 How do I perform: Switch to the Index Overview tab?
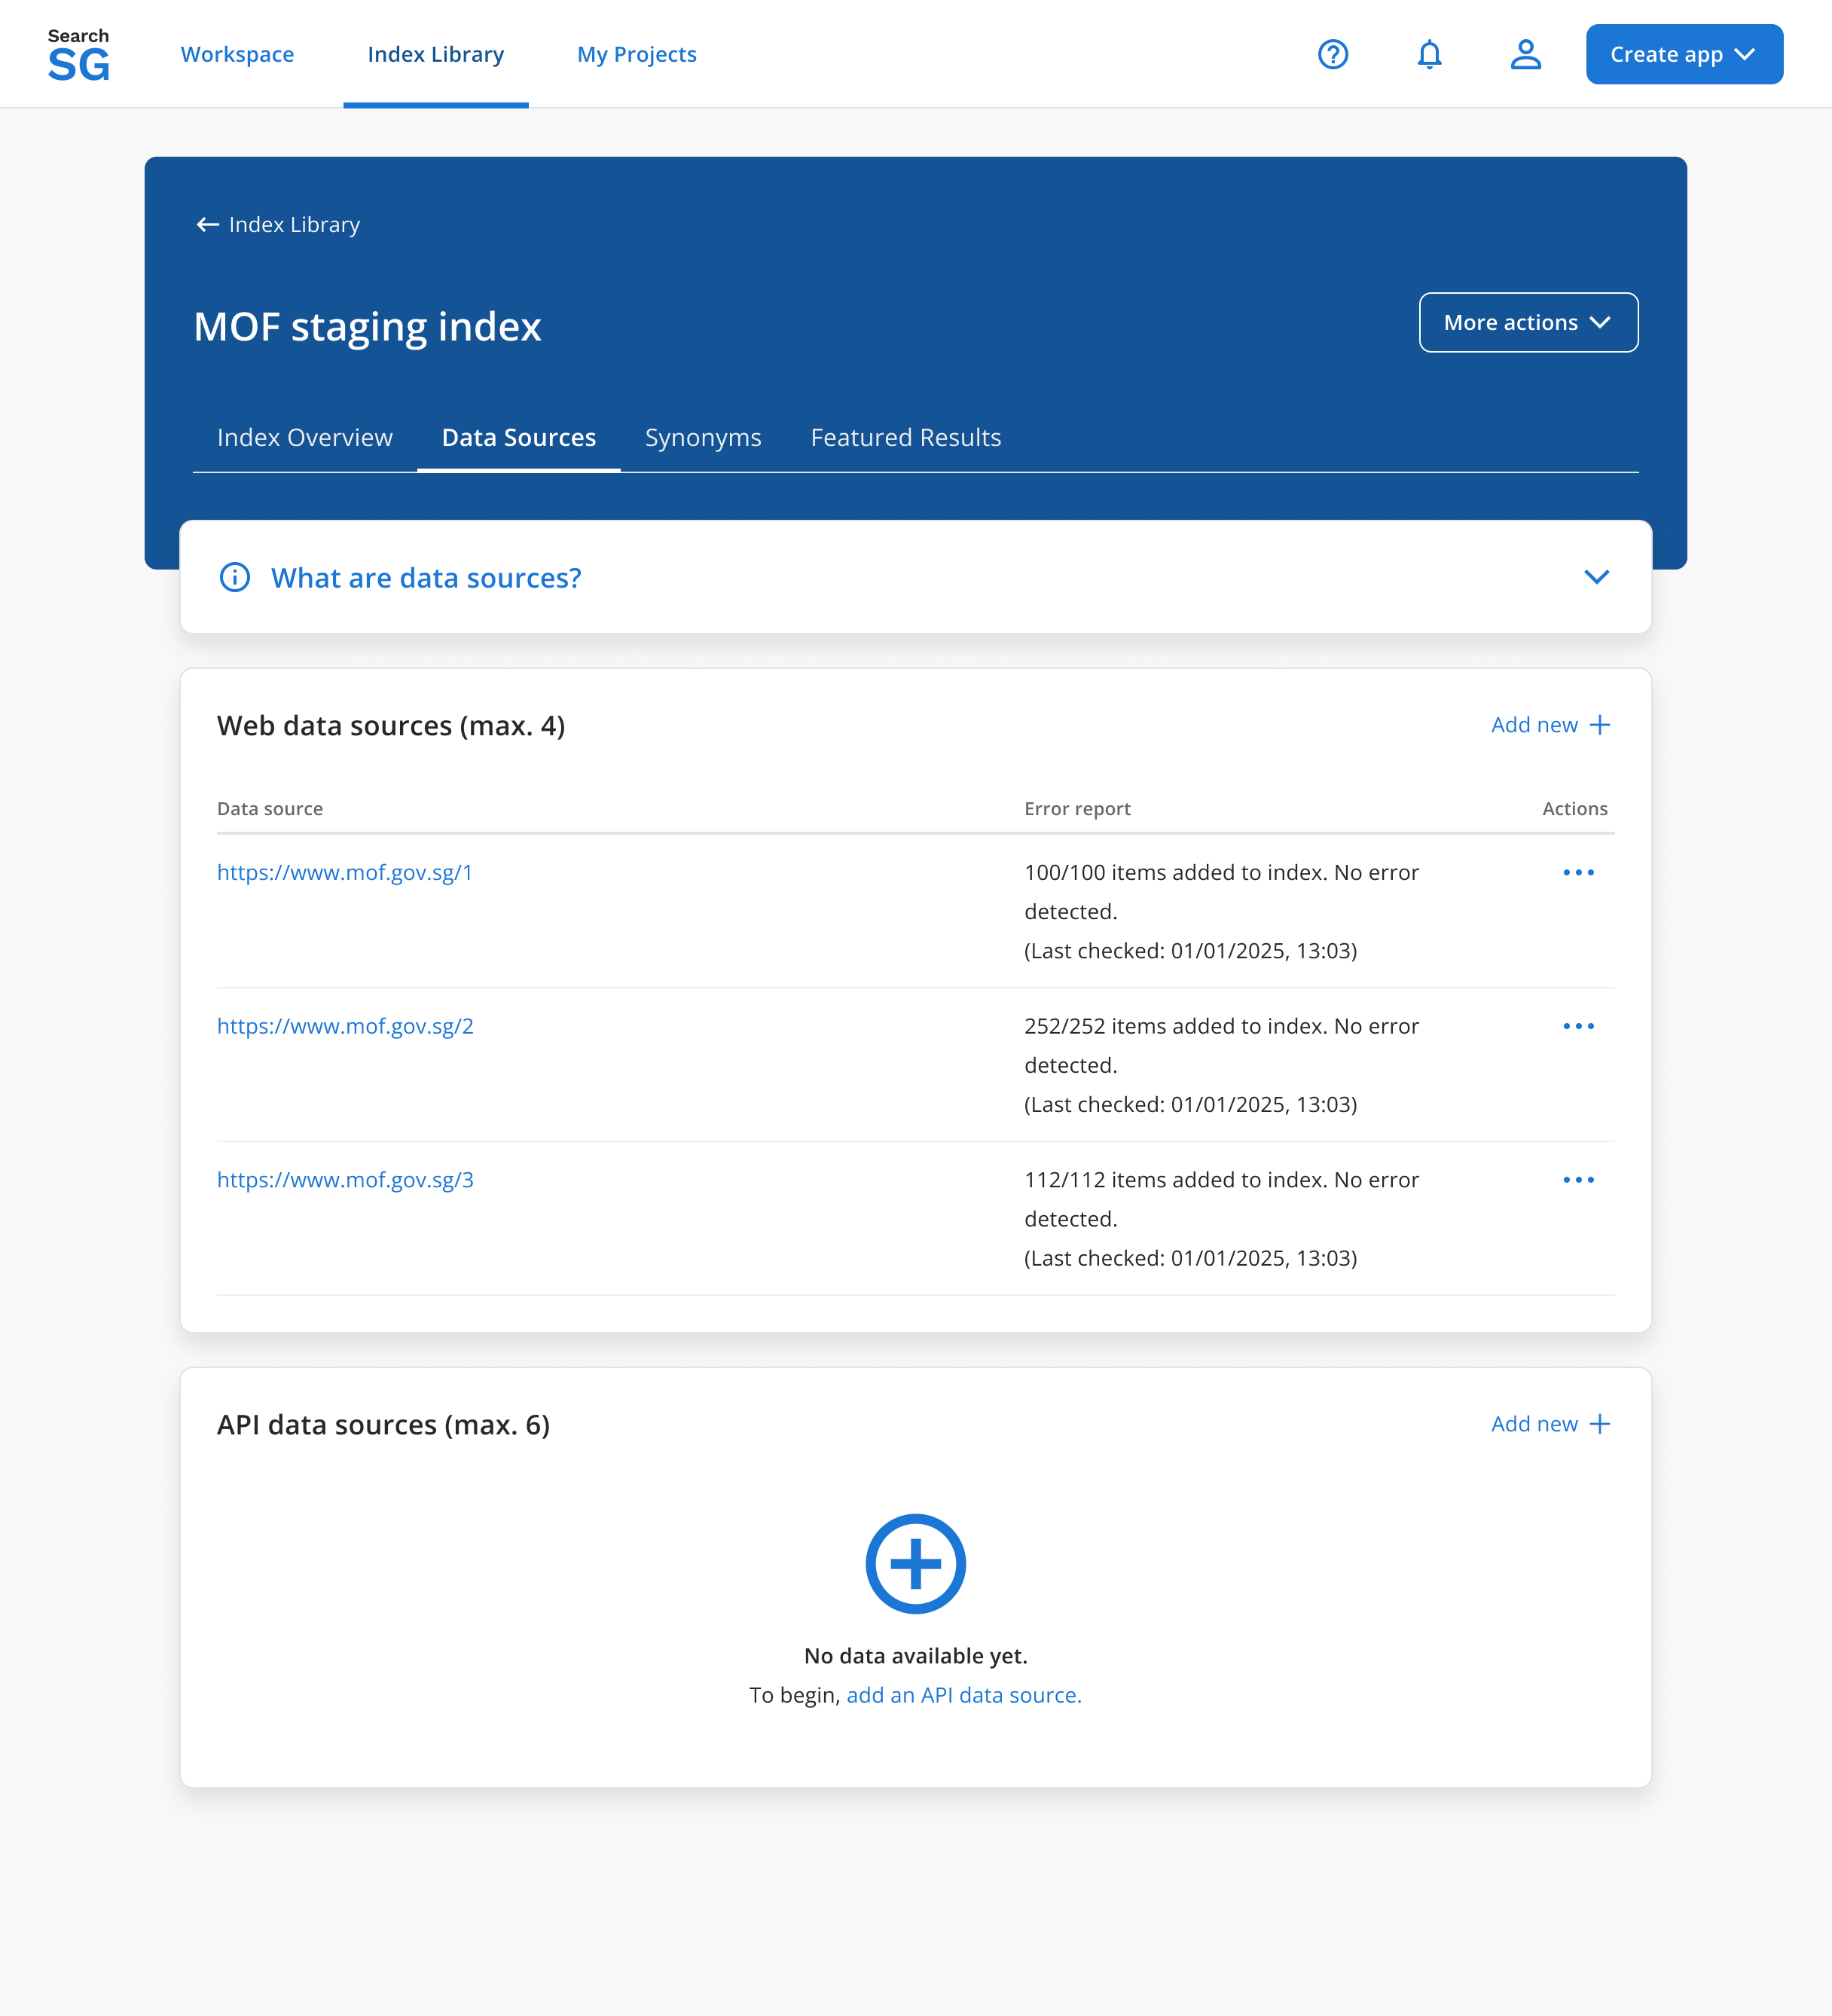pyautogui.click(x=304, y=437)
